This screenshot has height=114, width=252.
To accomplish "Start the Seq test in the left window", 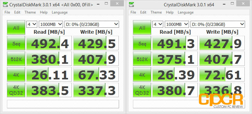I will tap(16, 43).
